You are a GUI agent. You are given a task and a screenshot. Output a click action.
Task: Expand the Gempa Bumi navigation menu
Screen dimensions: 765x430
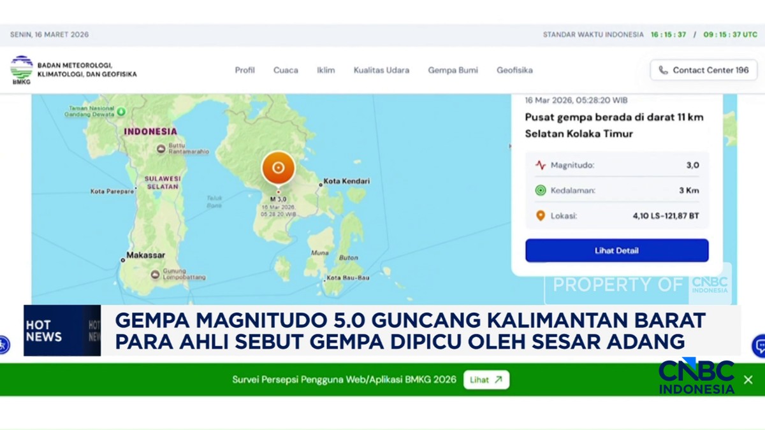click(x=453, y=70)
